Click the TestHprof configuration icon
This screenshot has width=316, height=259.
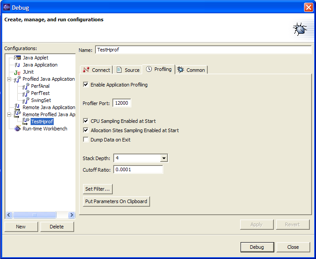(26, 122)
